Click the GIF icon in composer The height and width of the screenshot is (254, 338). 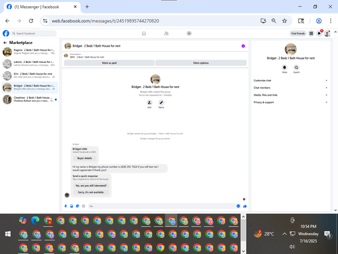83,206
